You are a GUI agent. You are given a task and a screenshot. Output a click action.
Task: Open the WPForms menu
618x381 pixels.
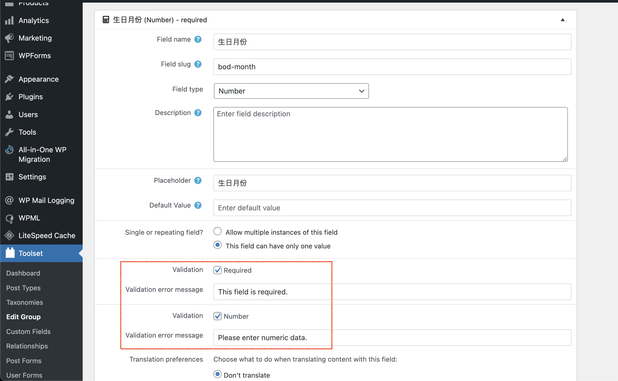click(x=41, y=56)
